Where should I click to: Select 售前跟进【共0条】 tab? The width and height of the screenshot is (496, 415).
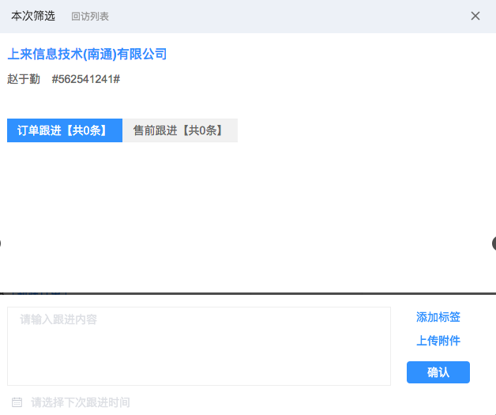point(180,130)
